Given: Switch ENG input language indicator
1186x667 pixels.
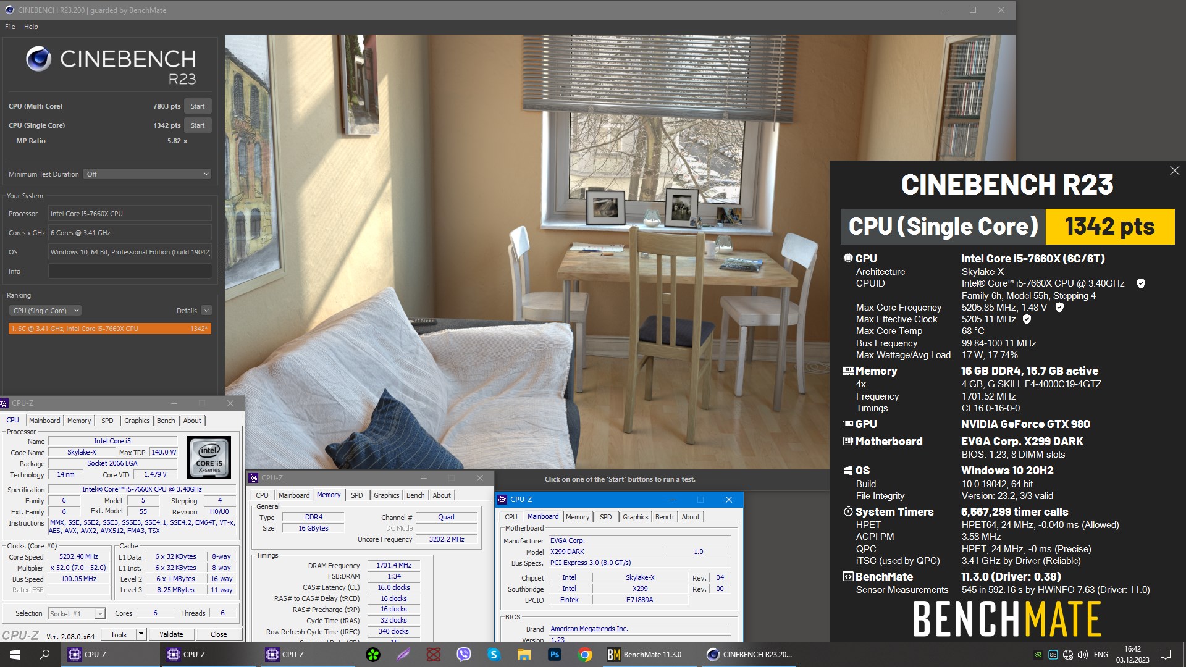Looking at the screenshot, I should pyautogui.click(x=1101, y=655).
